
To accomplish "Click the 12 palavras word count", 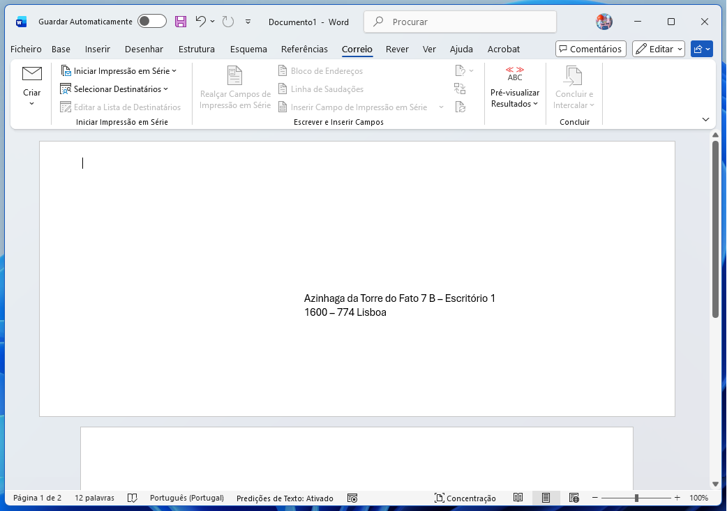I will [x=95, y=498].
